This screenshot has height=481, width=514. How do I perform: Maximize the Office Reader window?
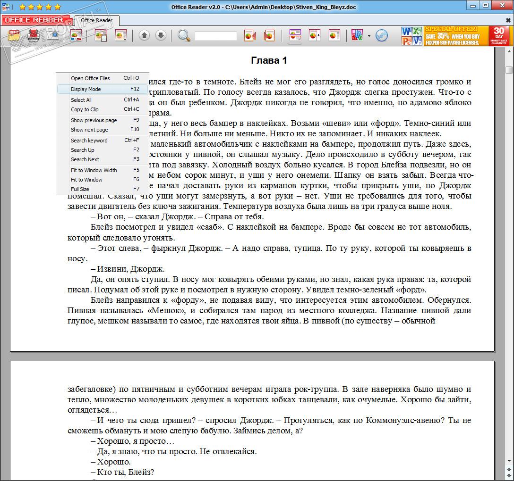(x=486, y=6)
